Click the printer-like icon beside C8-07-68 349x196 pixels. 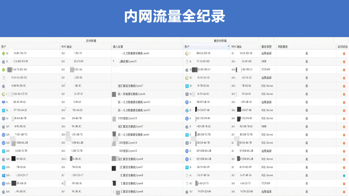point(187,111)
